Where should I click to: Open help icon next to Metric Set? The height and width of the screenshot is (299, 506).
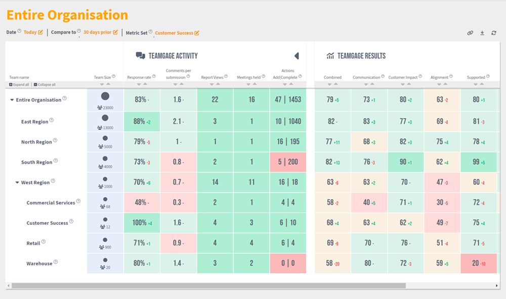click(x=150, y=32)
